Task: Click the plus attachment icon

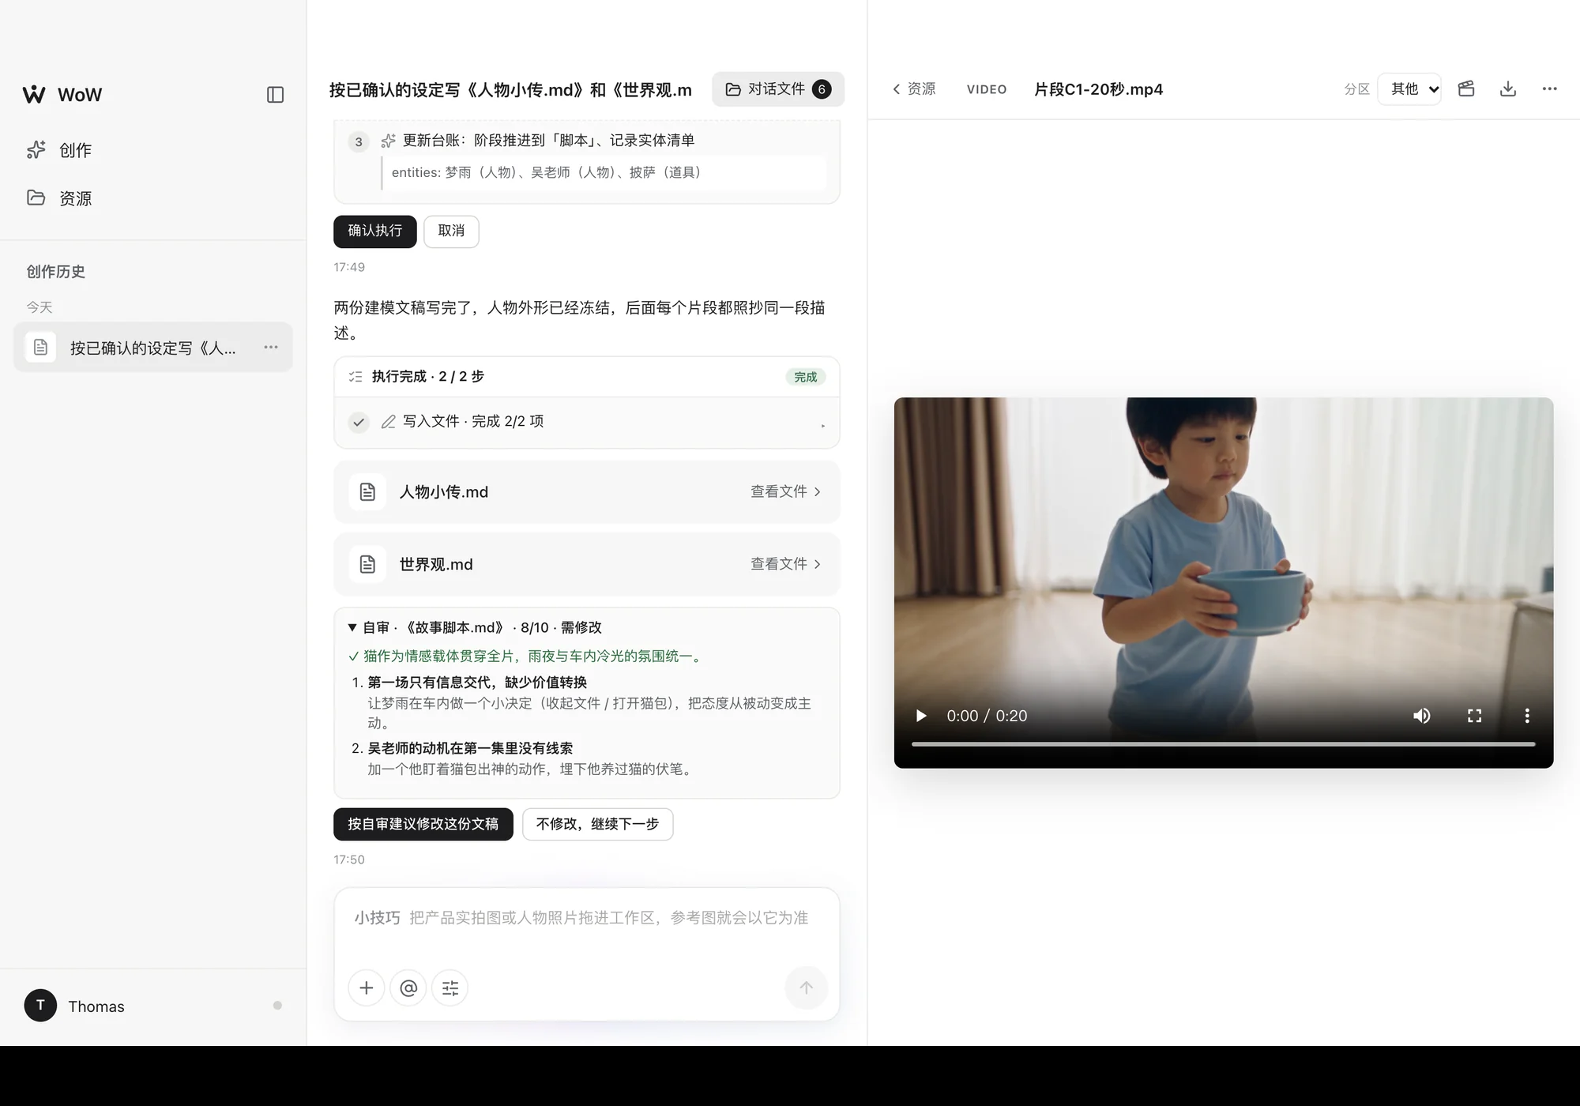Action: [x=367, y=987]
